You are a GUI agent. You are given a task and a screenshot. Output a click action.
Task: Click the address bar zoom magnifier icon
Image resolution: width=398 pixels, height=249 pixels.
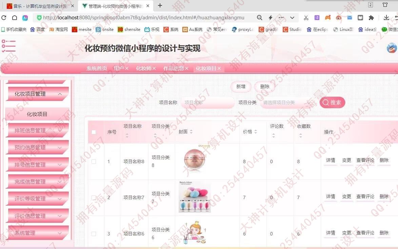click(259, 18)
